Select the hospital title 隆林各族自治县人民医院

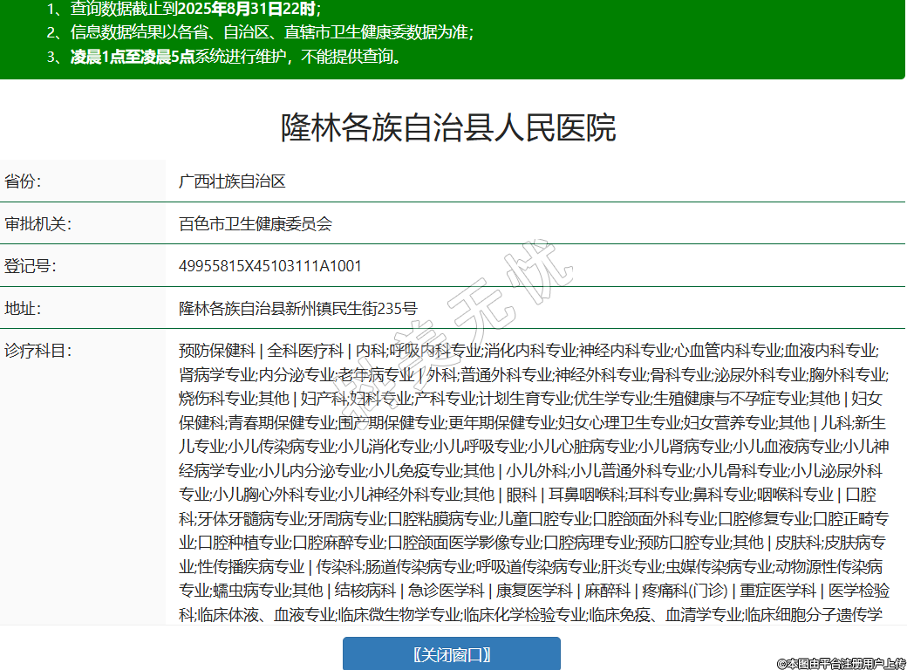click(448, 127)
